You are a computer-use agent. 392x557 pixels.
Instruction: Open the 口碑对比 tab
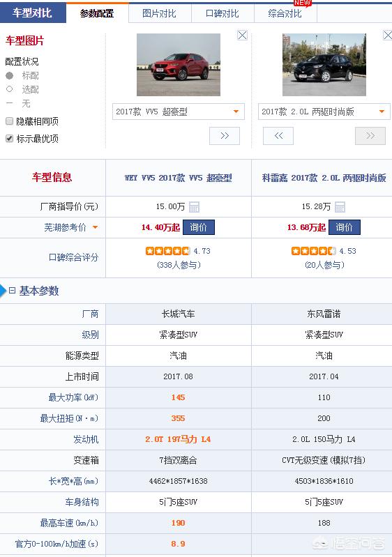point(223,13)
